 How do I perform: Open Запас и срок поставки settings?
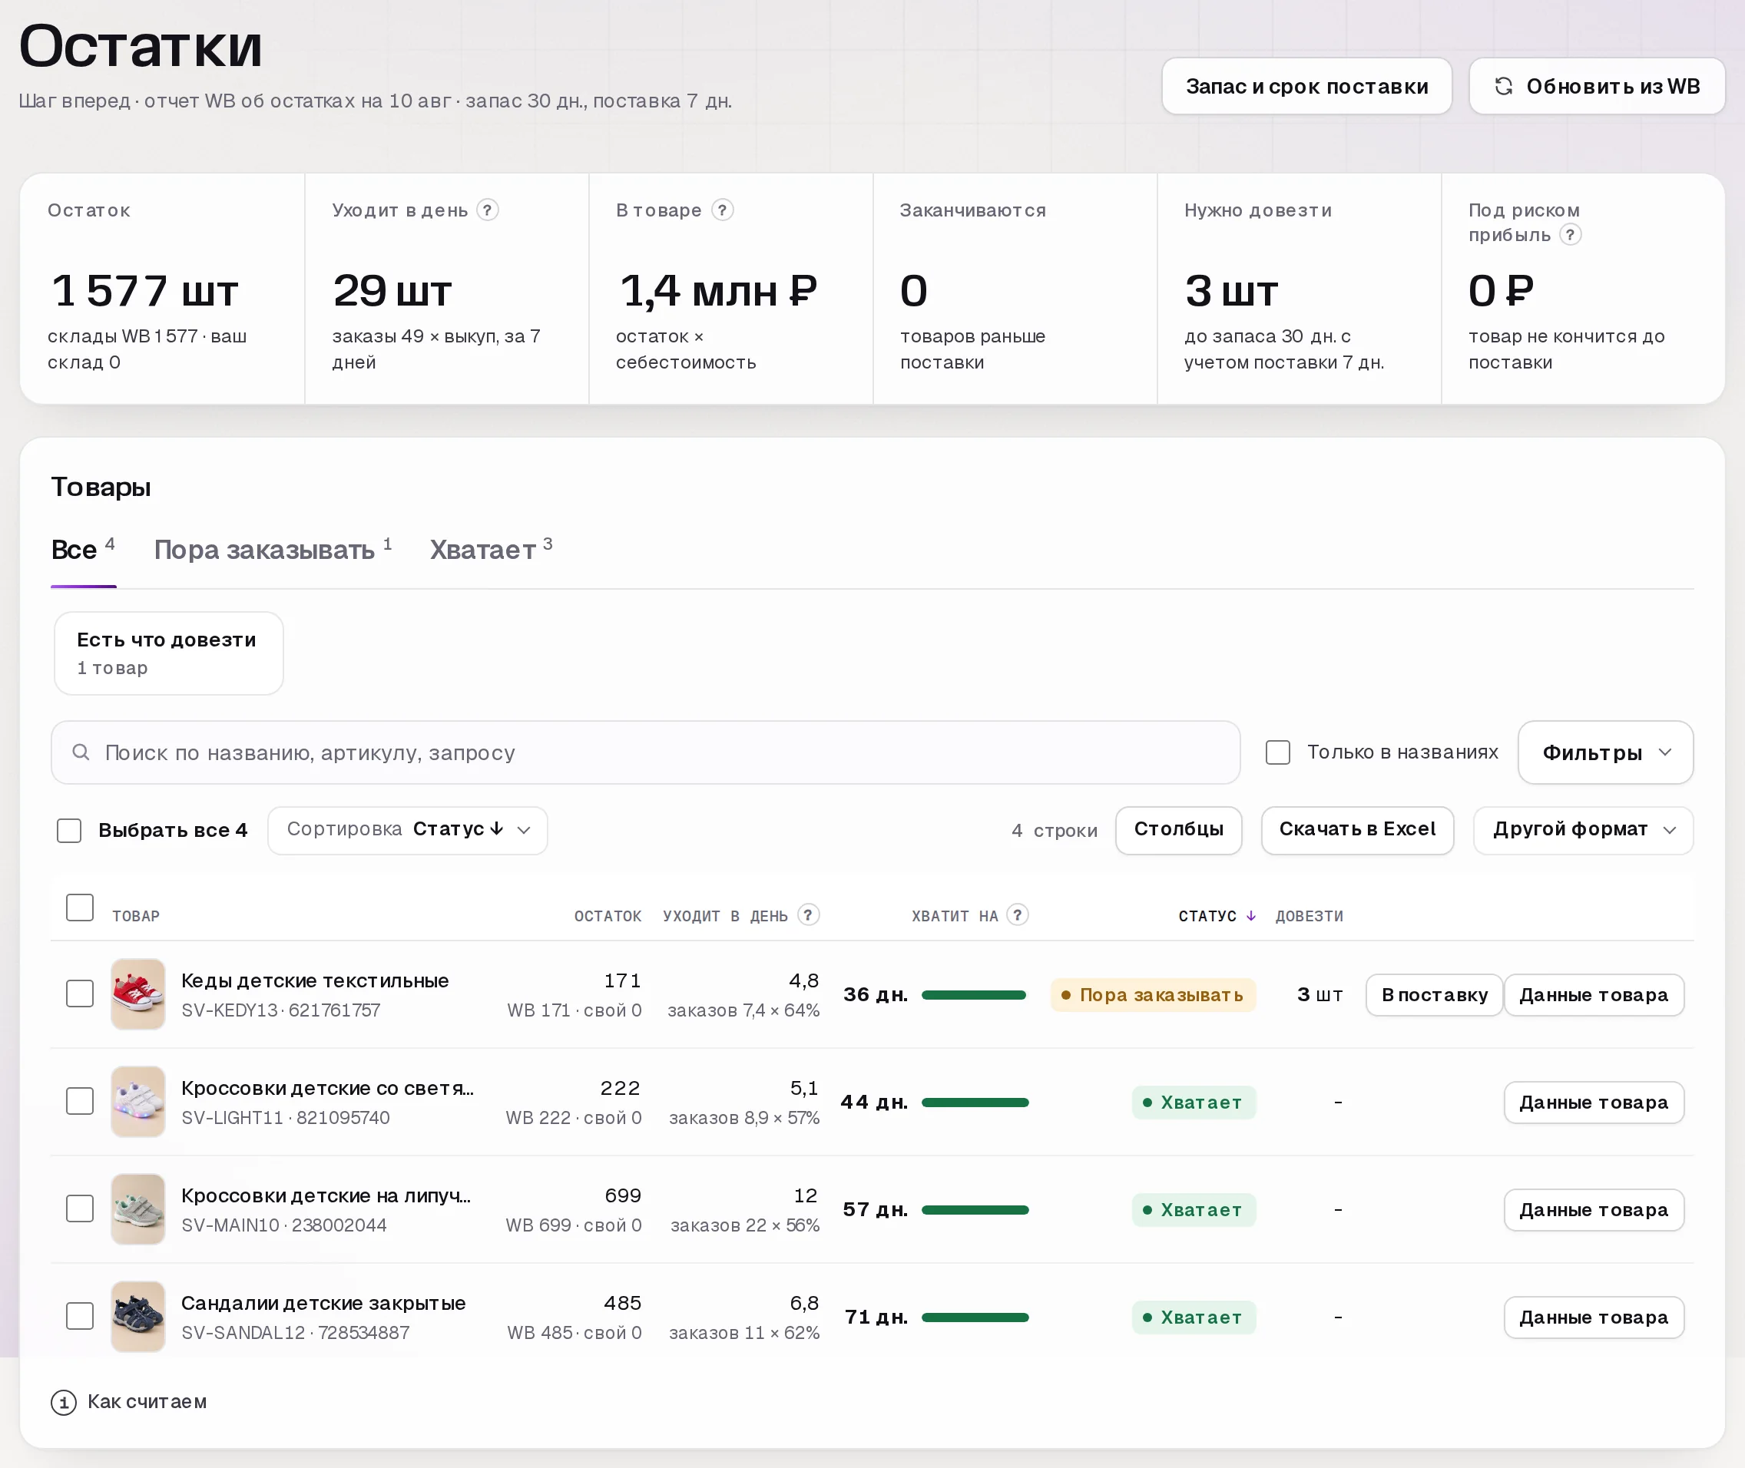(1306, 86)
